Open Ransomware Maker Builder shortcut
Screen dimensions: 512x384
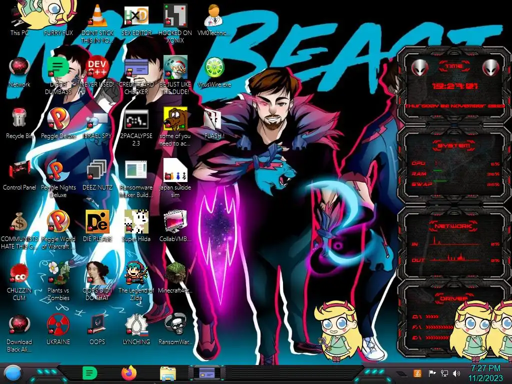(x=136, y=170)
